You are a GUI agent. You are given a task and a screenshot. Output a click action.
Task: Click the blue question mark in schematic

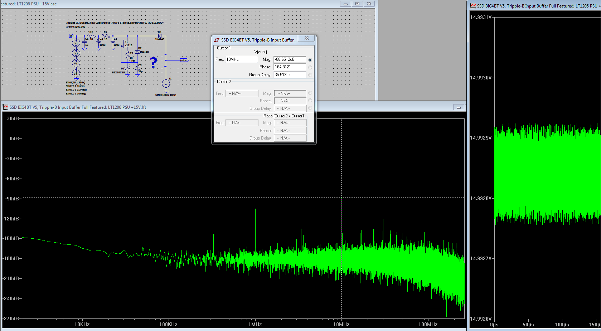(154, 63)
